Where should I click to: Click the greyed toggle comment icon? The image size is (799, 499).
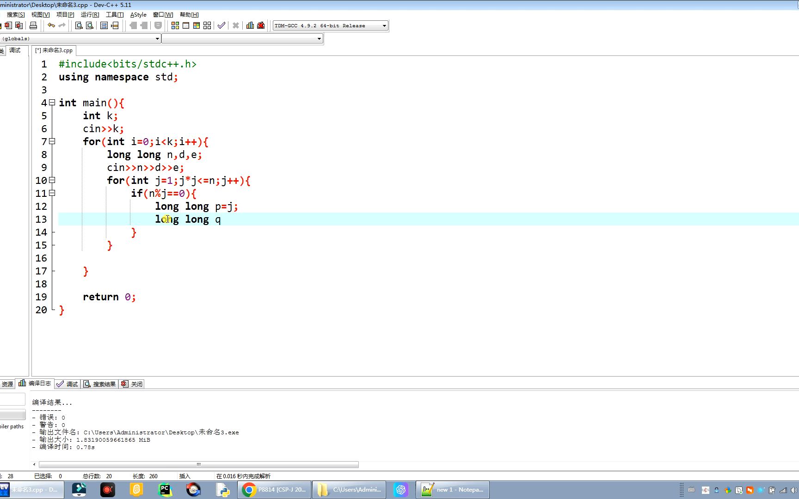click(158, 25)
